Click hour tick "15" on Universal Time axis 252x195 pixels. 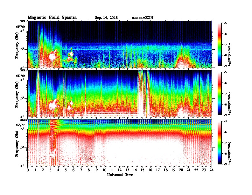click(x=143, y=170)
